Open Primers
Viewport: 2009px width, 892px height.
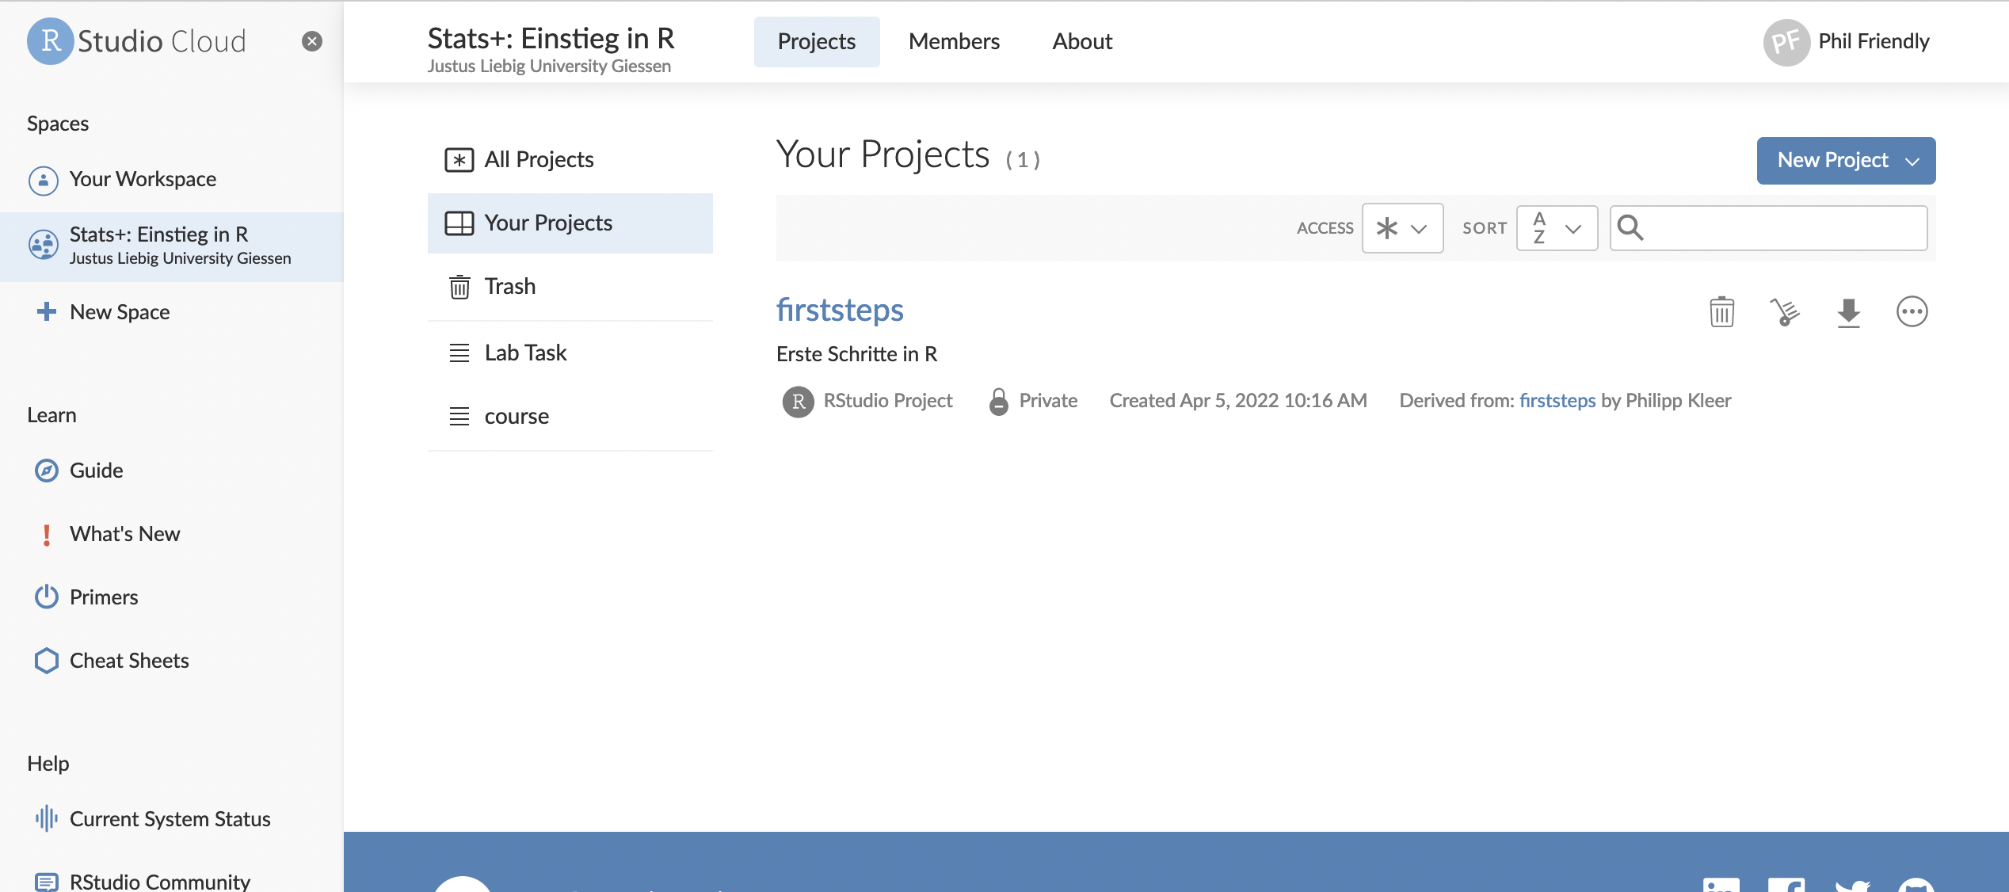point(104,597)
